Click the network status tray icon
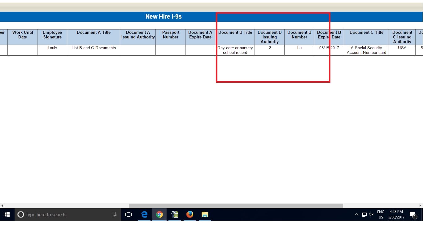The width and height of the screenshot is (423, 238). click(x=364, y=214)
